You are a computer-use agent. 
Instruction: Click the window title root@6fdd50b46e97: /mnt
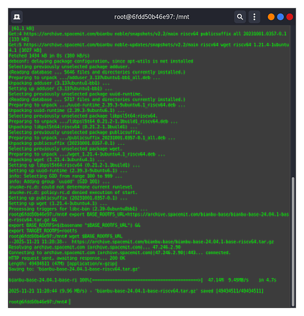[152, 17]
